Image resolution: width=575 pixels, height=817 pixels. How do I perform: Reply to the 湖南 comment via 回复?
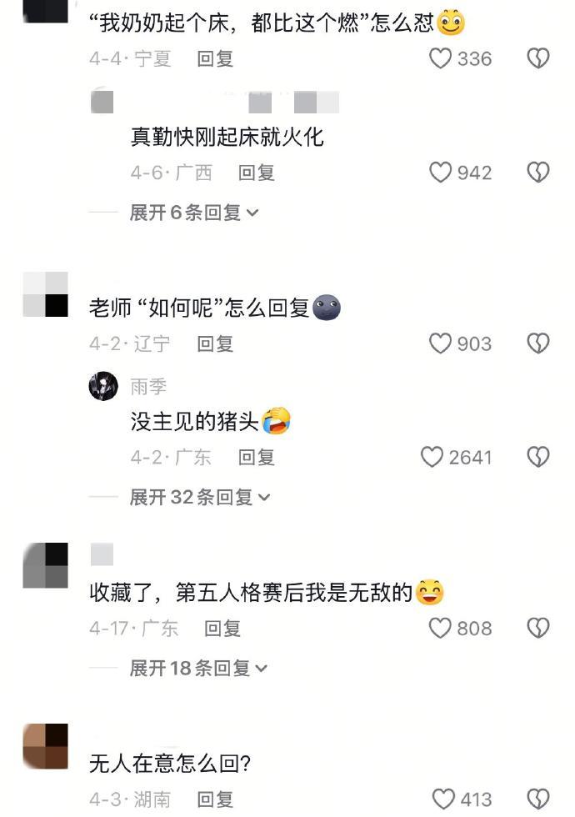coord(215,799)
